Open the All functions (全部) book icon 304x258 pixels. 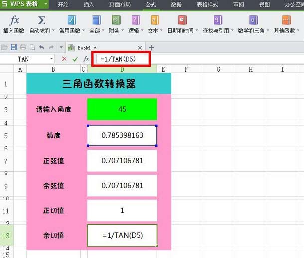click(97, 20)
